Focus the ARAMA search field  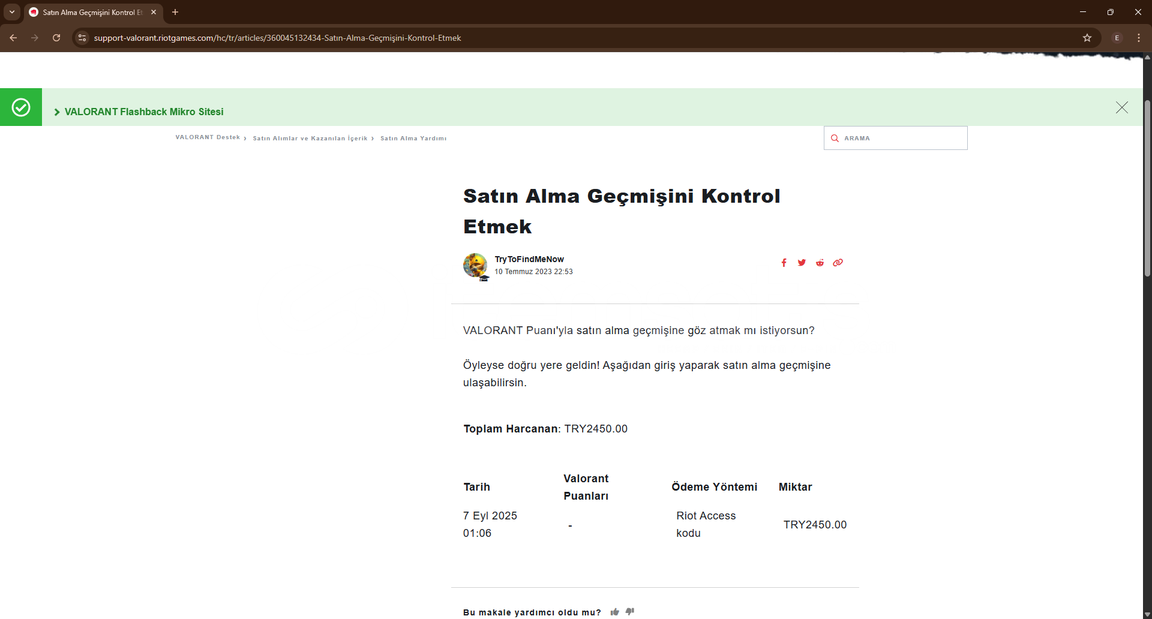coord(896,138)
